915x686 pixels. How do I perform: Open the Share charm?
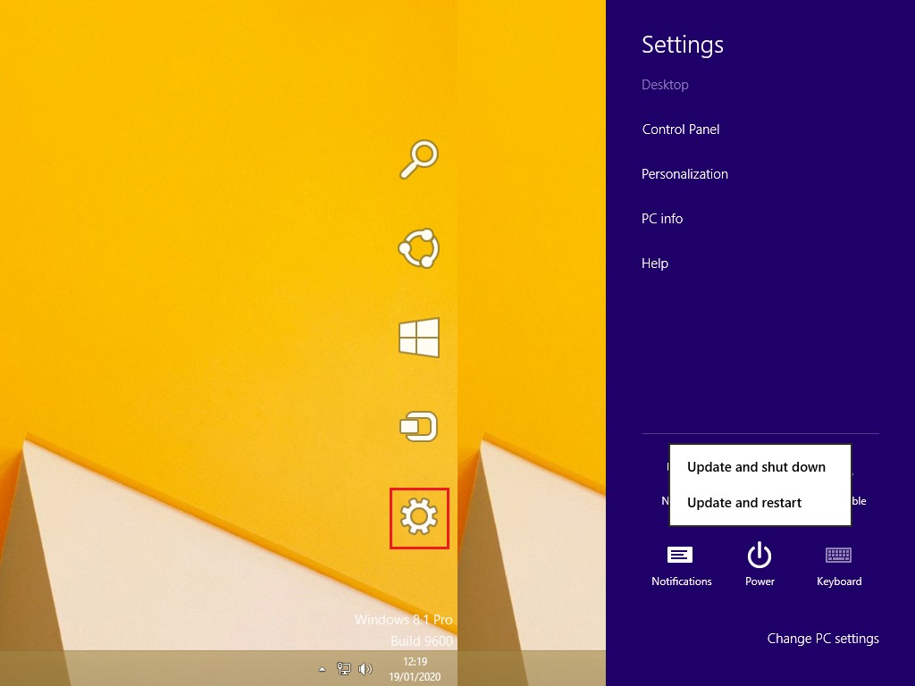[x=418, y=248]
